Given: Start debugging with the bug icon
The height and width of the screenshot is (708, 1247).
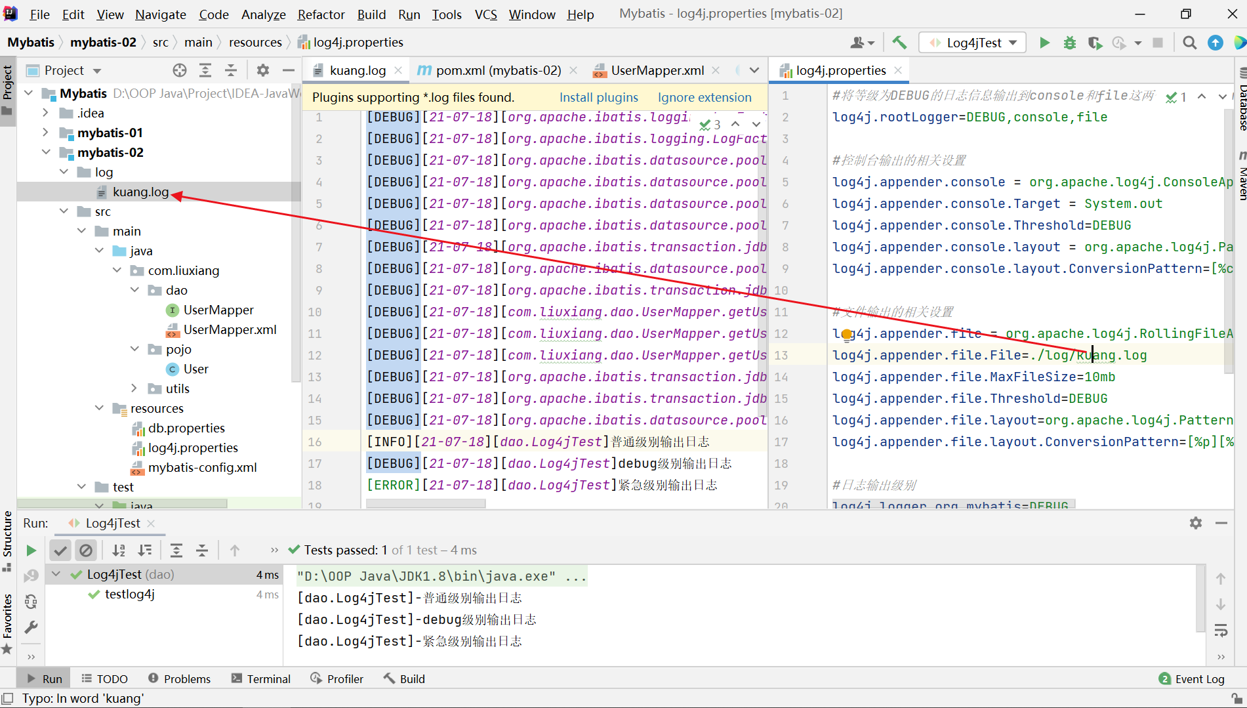Looking at the screenshot, I should pyautogui.click(x=1069, y=43).
